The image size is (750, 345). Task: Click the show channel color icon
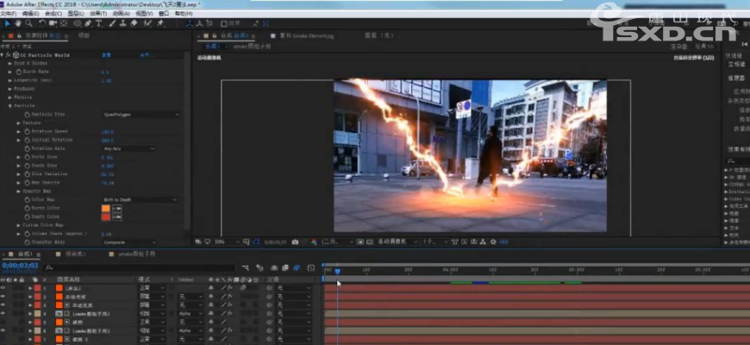[x=314, y=242]
